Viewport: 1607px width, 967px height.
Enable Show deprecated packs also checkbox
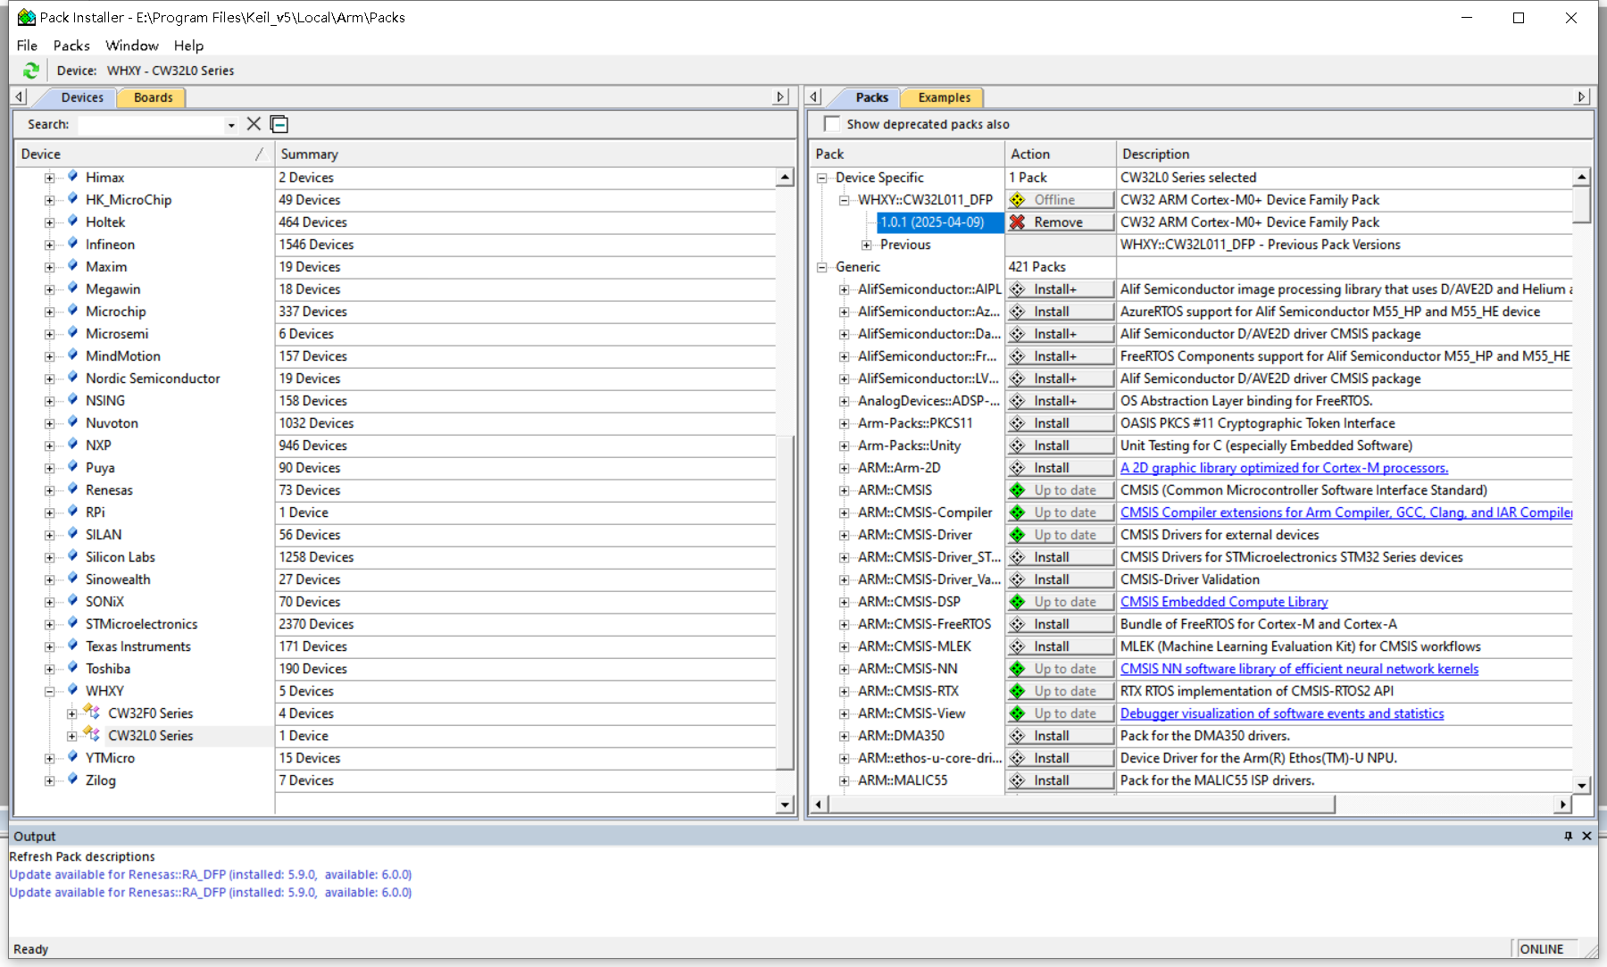tap(832, 124)
